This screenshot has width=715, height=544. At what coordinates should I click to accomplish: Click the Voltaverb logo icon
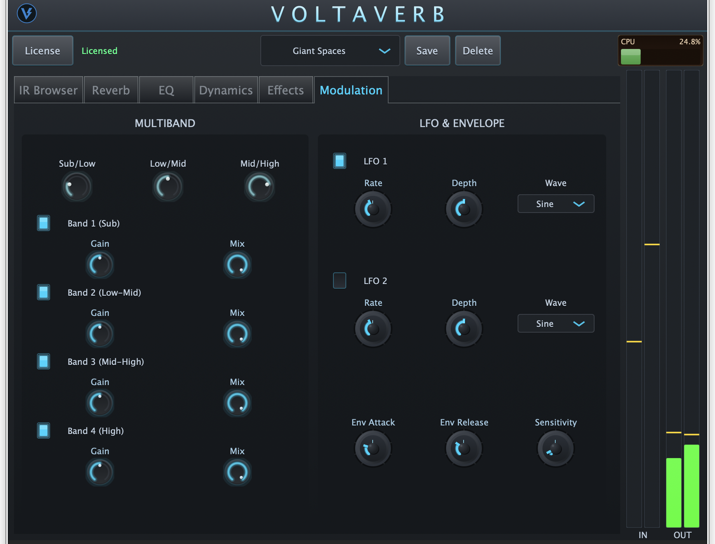pos(26,14)
